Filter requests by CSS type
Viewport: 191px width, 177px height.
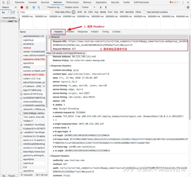[x=90, y=12]
